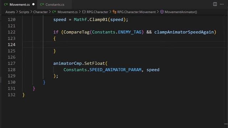
Task: Click closing brace on line 125
Action: [x=55, y=51]
